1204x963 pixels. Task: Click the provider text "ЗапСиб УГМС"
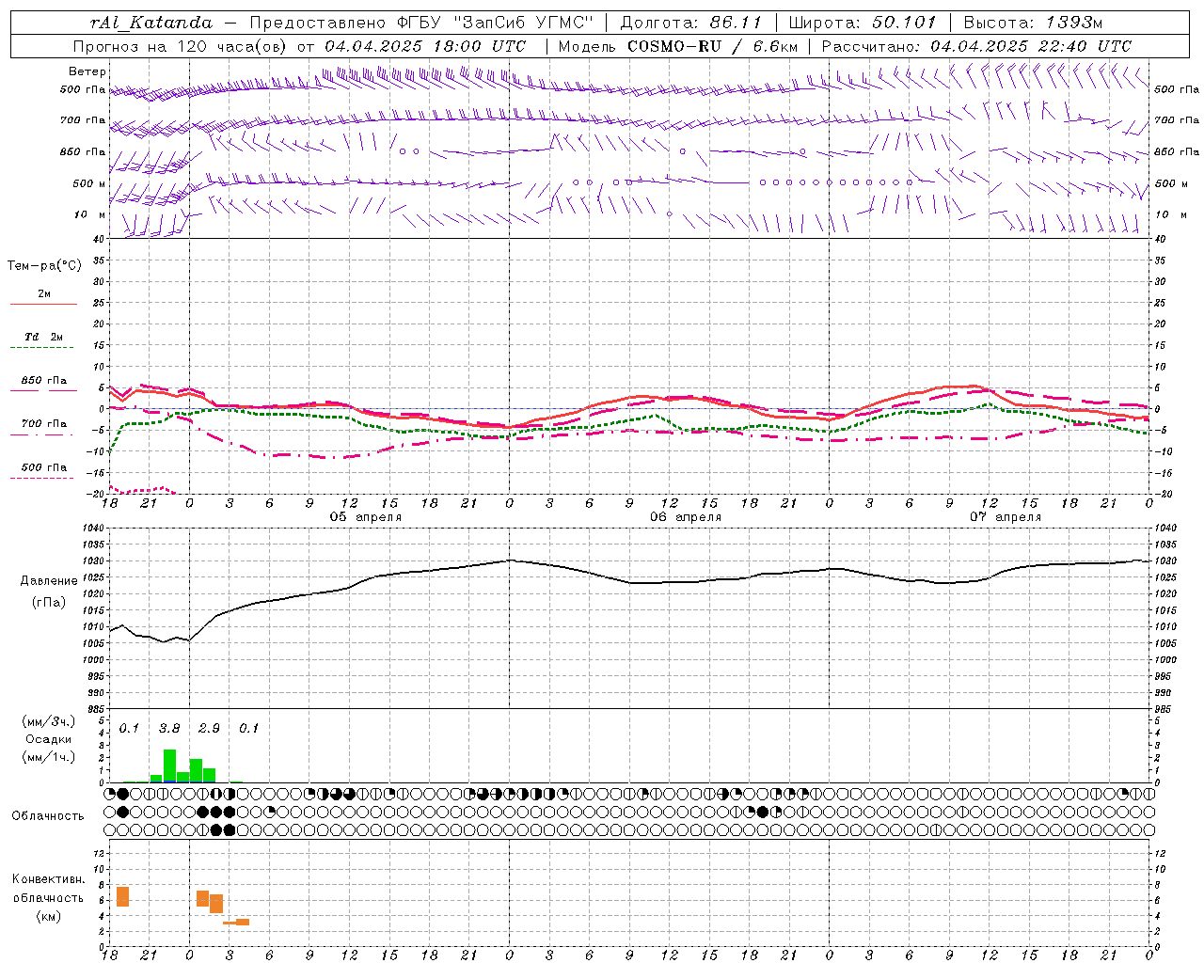[x=522, y=23]
